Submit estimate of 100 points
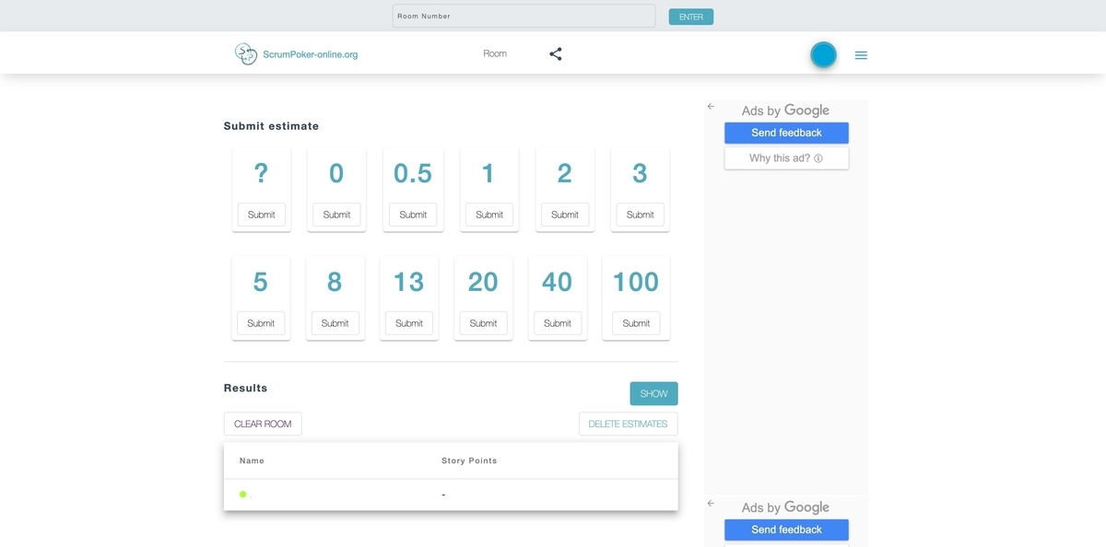 point(636,323)
